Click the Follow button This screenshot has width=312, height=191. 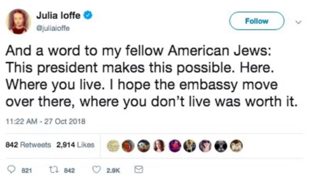pos(257,21)
